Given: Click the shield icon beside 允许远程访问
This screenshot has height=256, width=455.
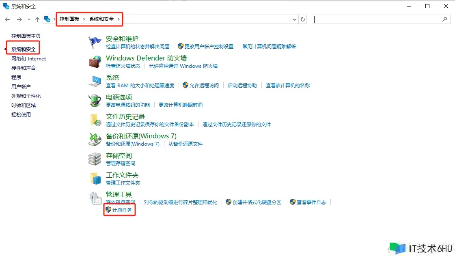Looking at the screenshot, I should pyautogui.click(x=185, y=85).
